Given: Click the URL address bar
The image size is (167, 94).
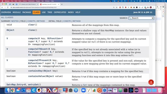Looking at the screenshot, I should click(x=62, y=8).
